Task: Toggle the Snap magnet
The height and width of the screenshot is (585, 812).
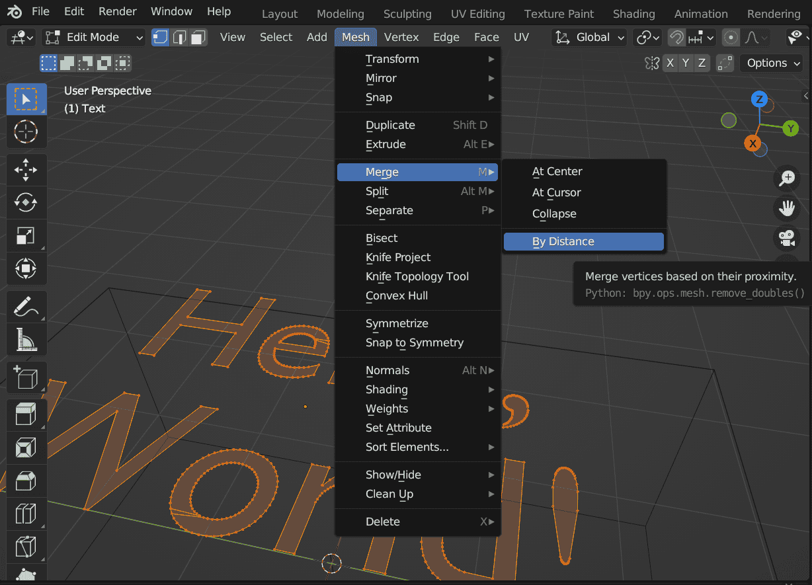Action: click(676, 38)
